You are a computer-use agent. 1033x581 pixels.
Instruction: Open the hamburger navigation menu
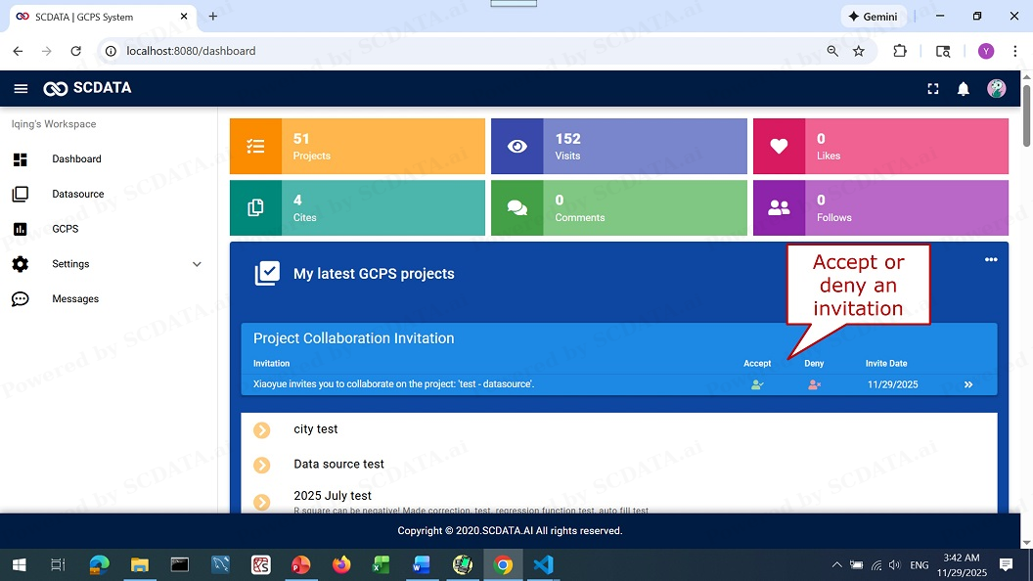(x=21, y=89)
